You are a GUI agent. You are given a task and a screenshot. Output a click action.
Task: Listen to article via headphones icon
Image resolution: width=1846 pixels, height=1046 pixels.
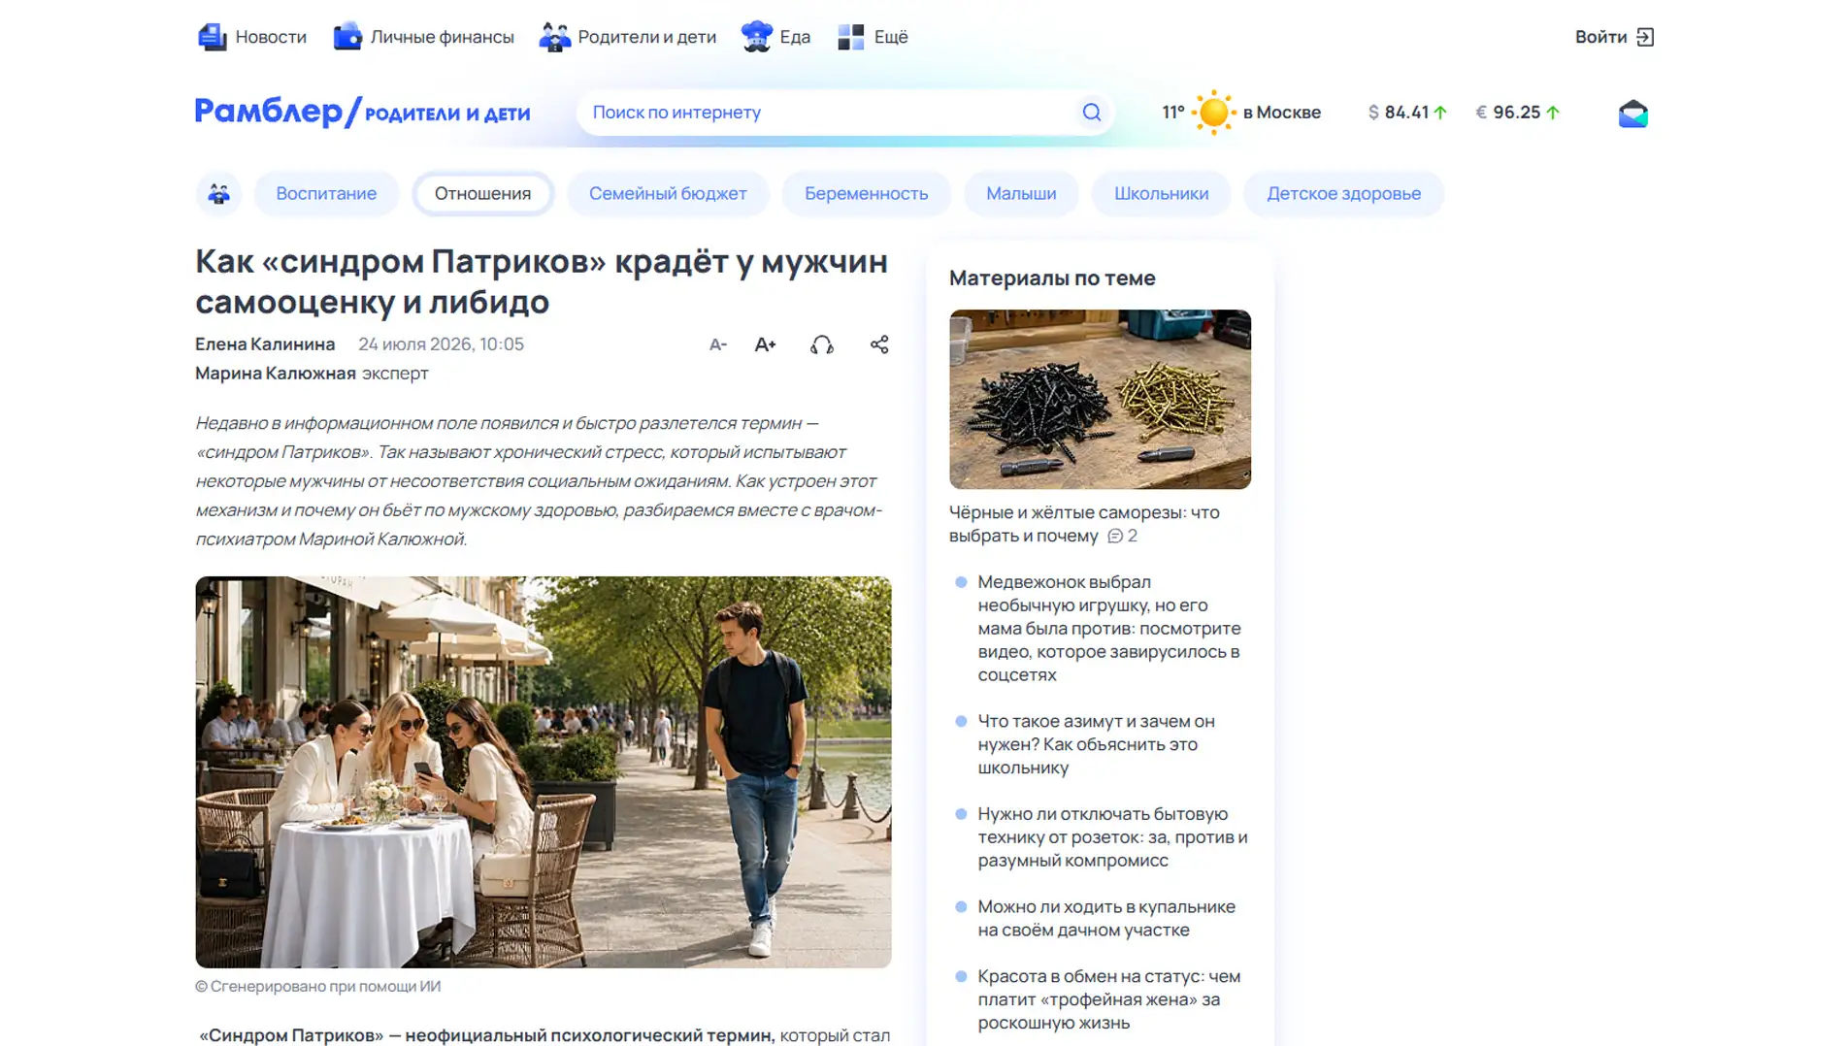[x=821, y=344]
